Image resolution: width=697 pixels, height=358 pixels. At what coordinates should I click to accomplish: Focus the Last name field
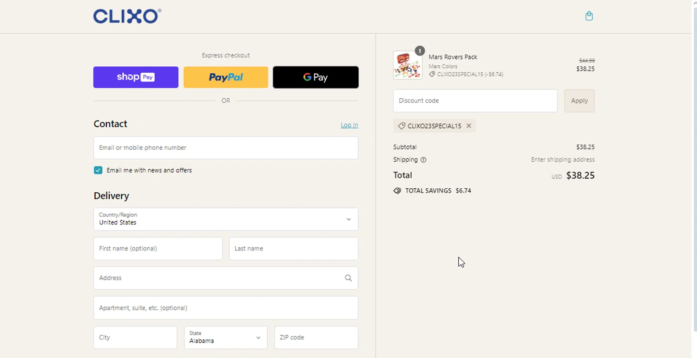(x=294, y=249)
